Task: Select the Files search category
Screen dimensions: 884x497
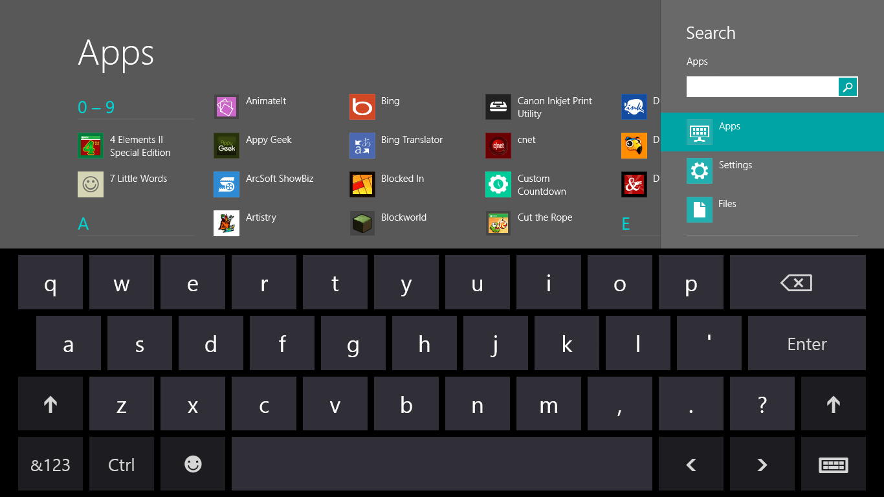Action: click(773, 210)
